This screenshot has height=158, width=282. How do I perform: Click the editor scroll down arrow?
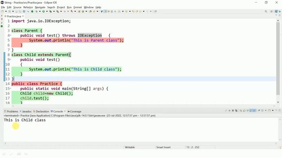(278, 102)
